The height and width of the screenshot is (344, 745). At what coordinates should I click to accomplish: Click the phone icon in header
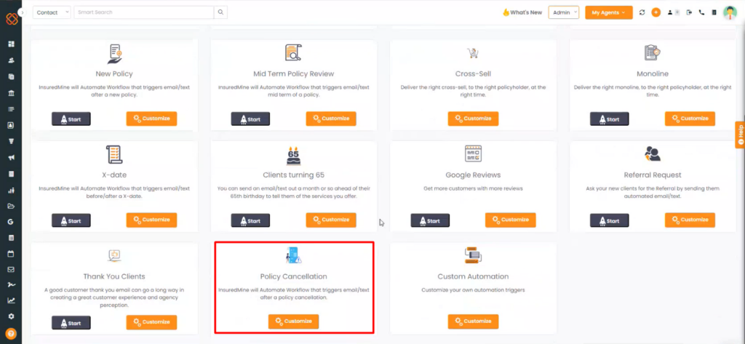(x=702, y=13)
